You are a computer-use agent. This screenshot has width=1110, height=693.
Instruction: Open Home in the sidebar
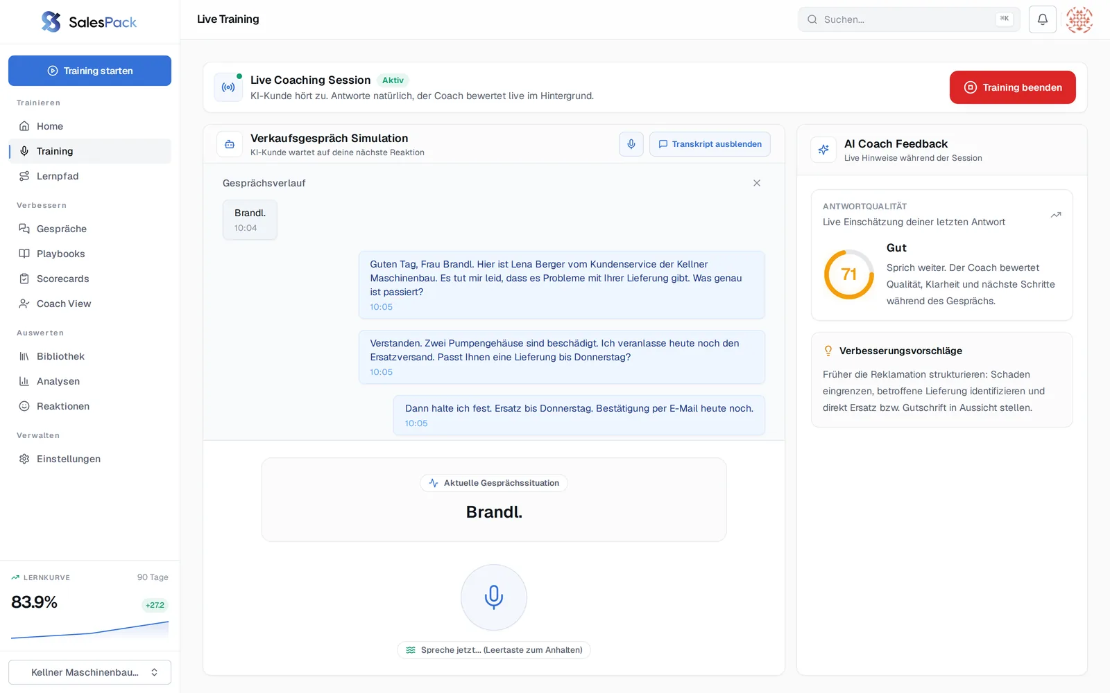[89, 126]
